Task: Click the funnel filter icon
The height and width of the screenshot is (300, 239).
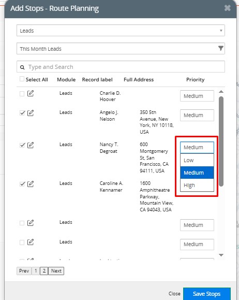Action: pos(221,48)
